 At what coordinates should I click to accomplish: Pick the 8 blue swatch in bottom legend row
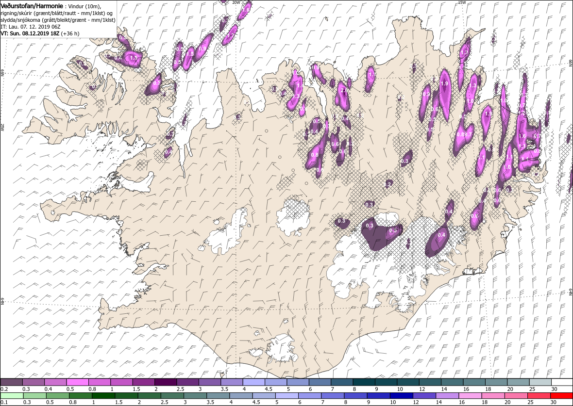pyautogui.click(x=355, y=396)
